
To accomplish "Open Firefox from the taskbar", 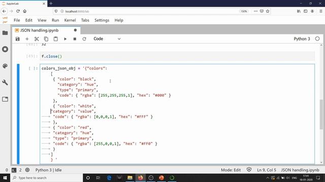I will pyautogui.click(x=141, y=177).
